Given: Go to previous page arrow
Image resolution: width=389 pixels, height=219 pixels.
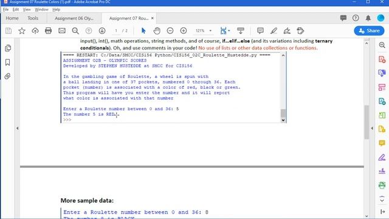Looking at the screenshot, I should 89,30.
